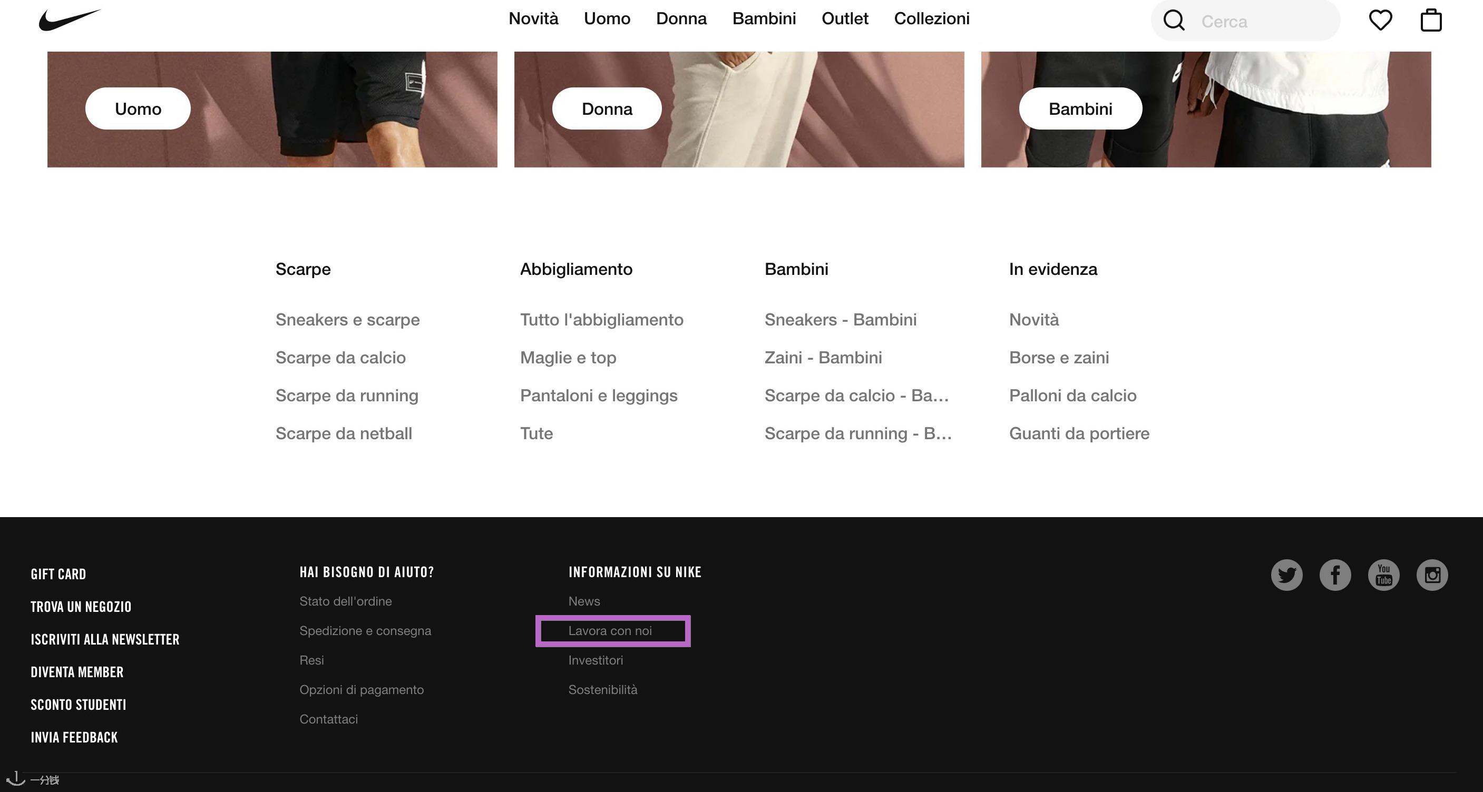Image resolution: width=1483 pixels, height=792 pixels.
Task: Open the Uomo menu in the navbar
Action: point(607,18)
